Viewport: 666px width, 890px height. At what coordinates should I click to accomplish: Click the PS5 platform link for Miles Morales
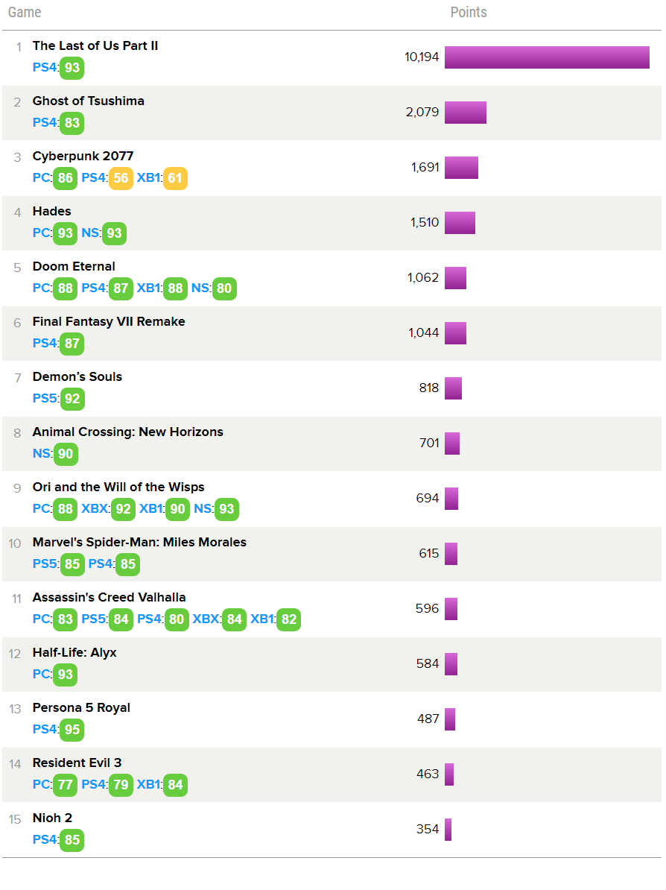point(45,564)
